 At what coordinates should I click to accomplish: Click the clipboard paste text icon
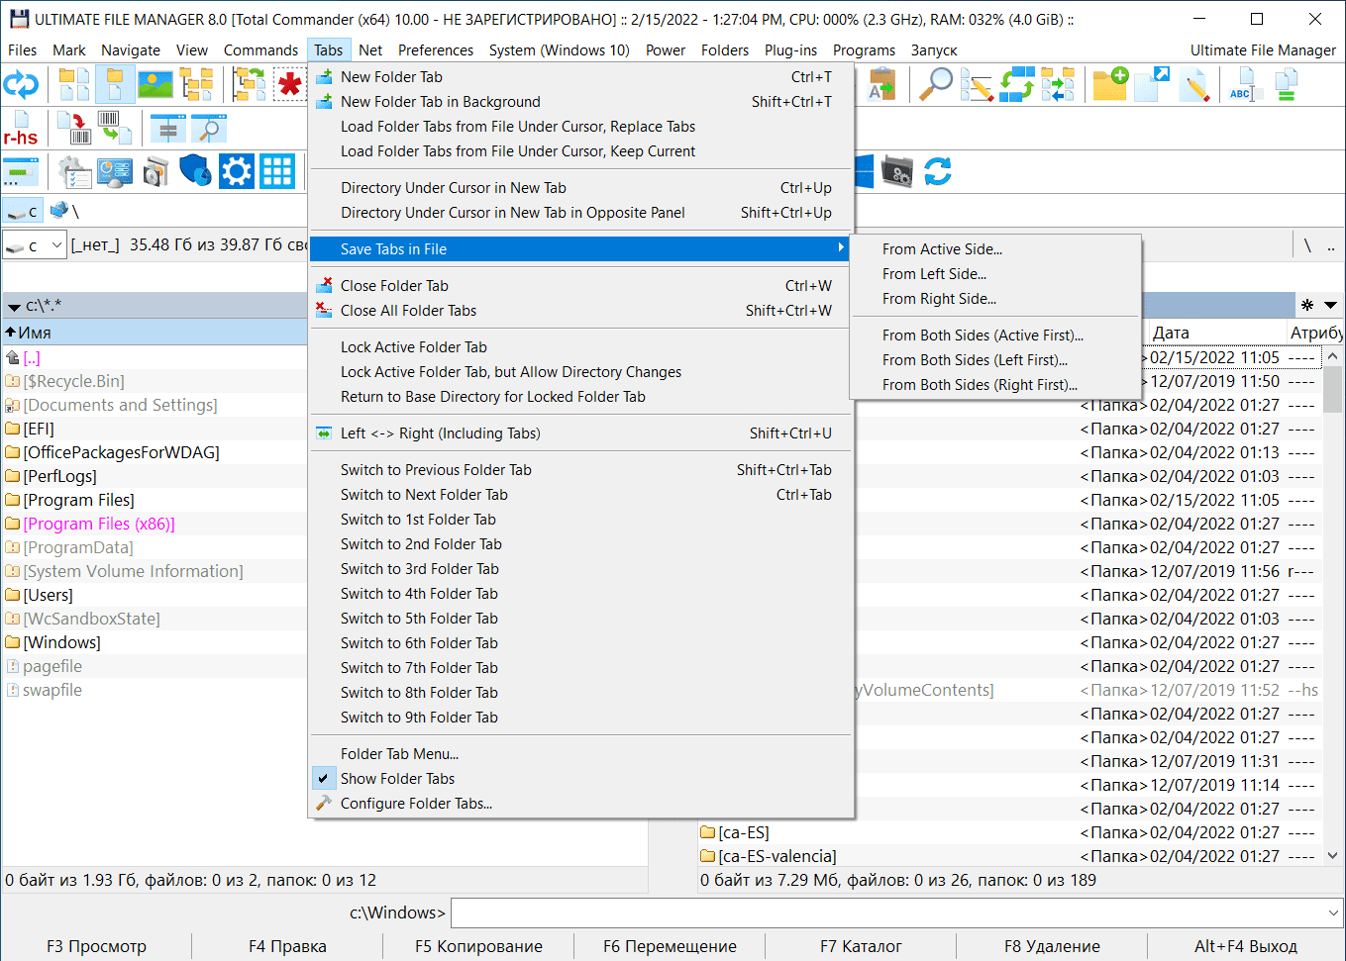point(880,85)
